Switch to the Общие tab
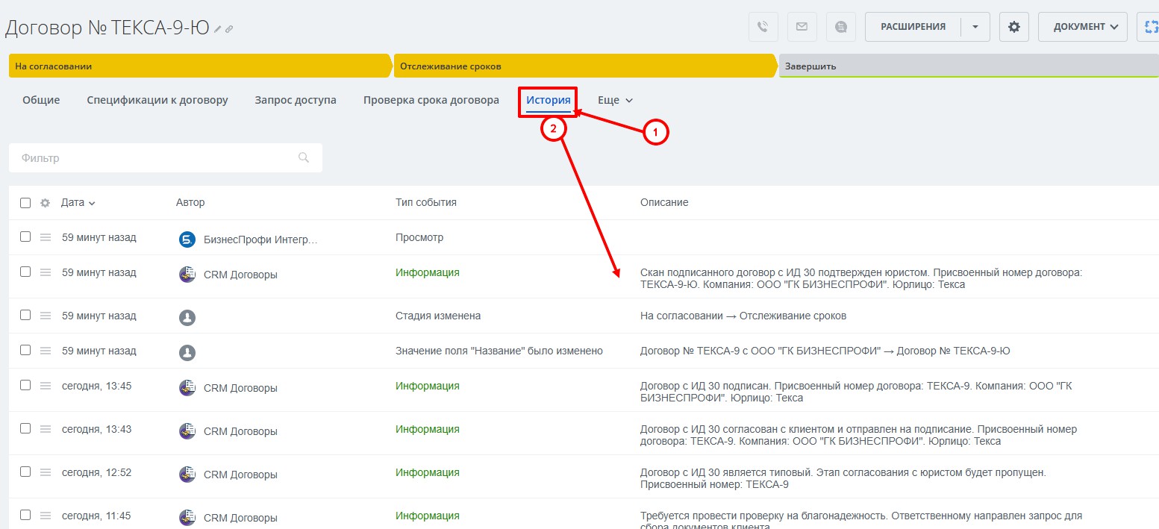 point(41,100)
